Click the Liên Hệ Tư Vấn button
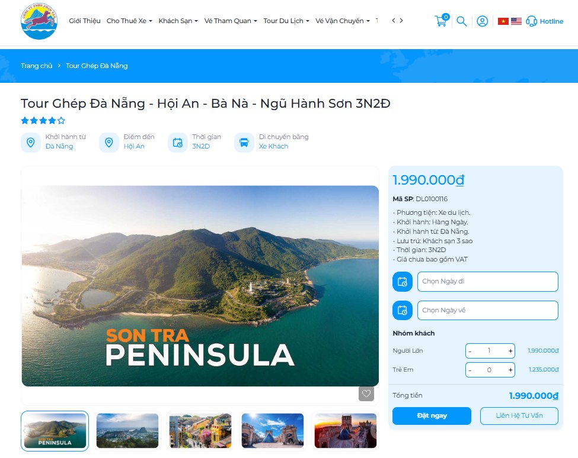This screenshot has width=578, height=458. (x=519, y=415)
